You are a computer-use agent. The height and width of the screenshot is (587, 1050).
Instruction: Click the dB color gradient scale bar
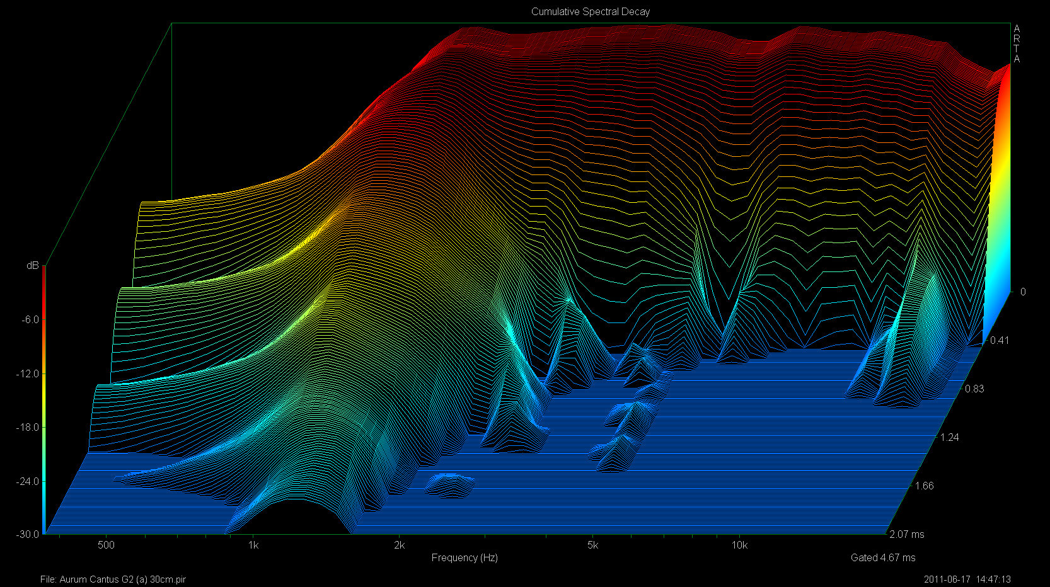pyautogui.click(x=43, y=400)
